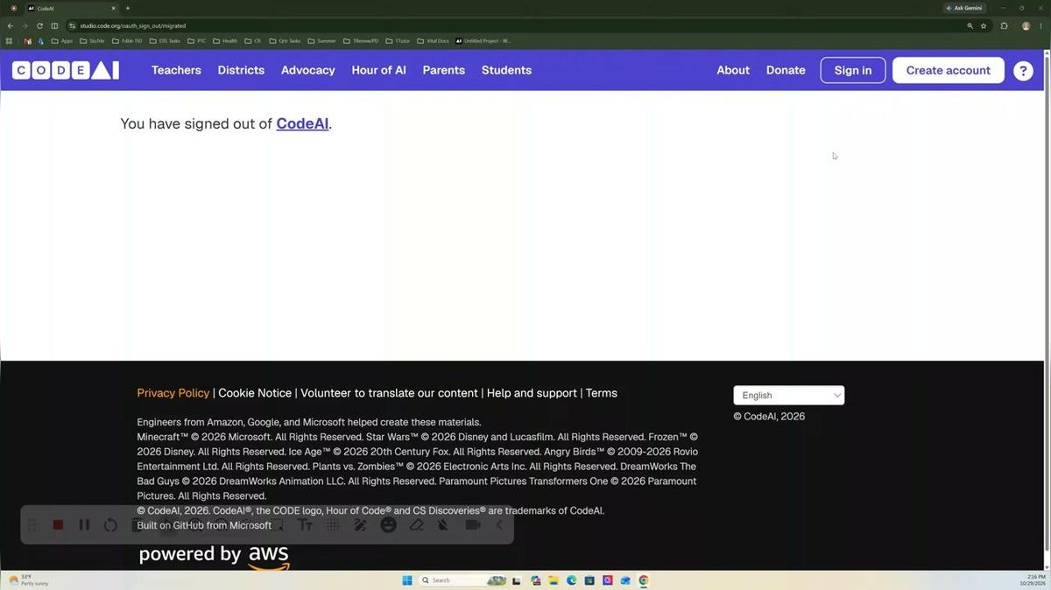Open the Apps bookmarks folder

pos(62,41)
